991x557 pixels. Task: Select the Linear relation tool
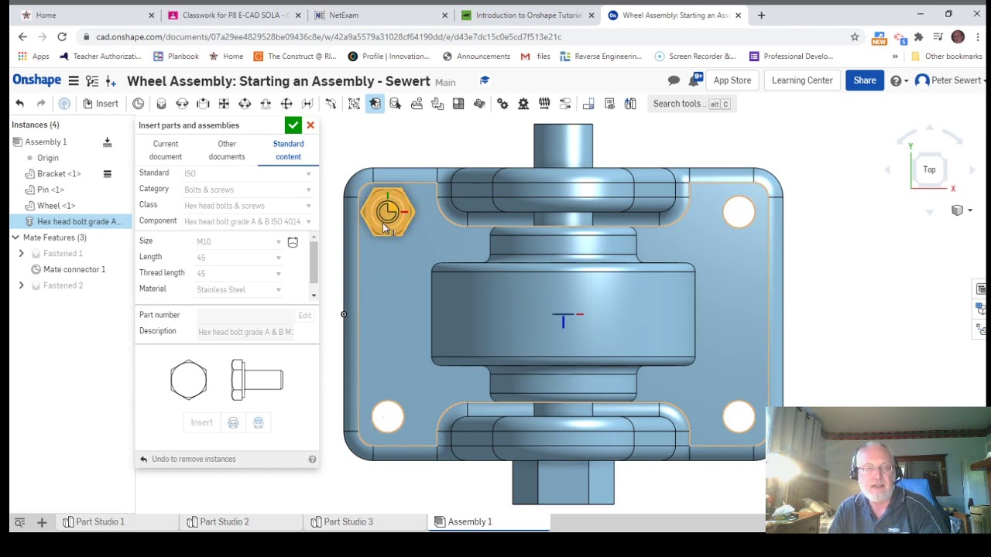(x=565, y=104)
